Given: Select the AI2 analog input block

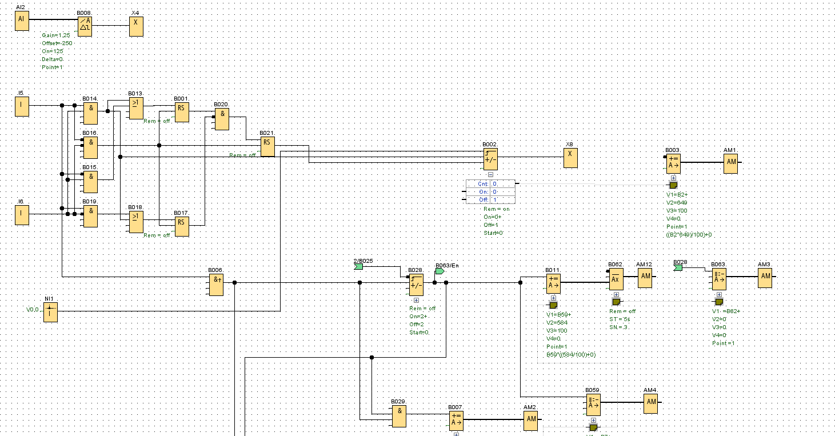Looking at the screenshot, I should [x=22, y=21].
